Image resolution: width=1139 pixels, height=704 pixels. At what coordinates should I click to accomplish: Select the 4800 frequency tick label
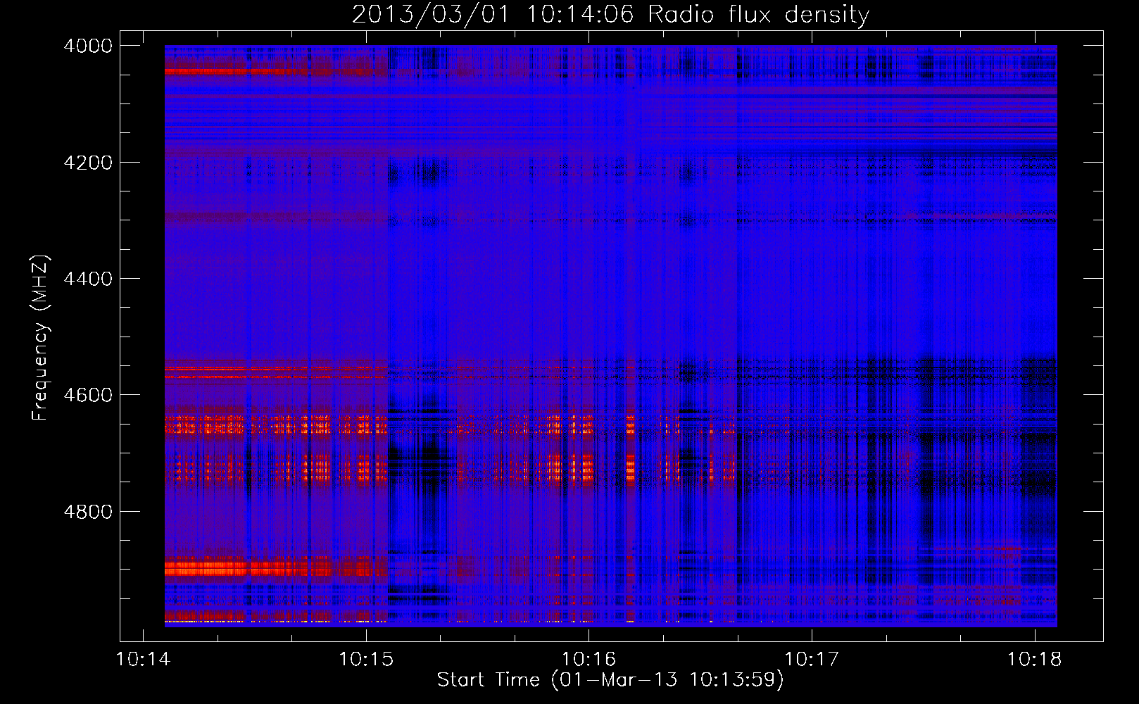tap(88, 512)
